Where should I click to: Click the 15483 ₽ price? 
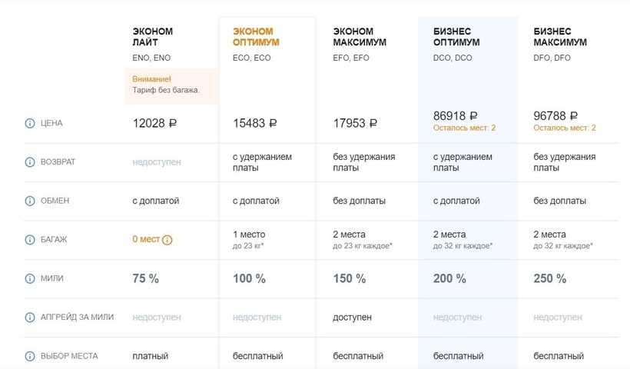(254, 123)
